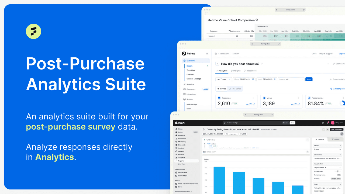Viewport: 345px width, 194px height.
Task: Sort by the Customers Acquired column arrow
Action: coord(229,31)
